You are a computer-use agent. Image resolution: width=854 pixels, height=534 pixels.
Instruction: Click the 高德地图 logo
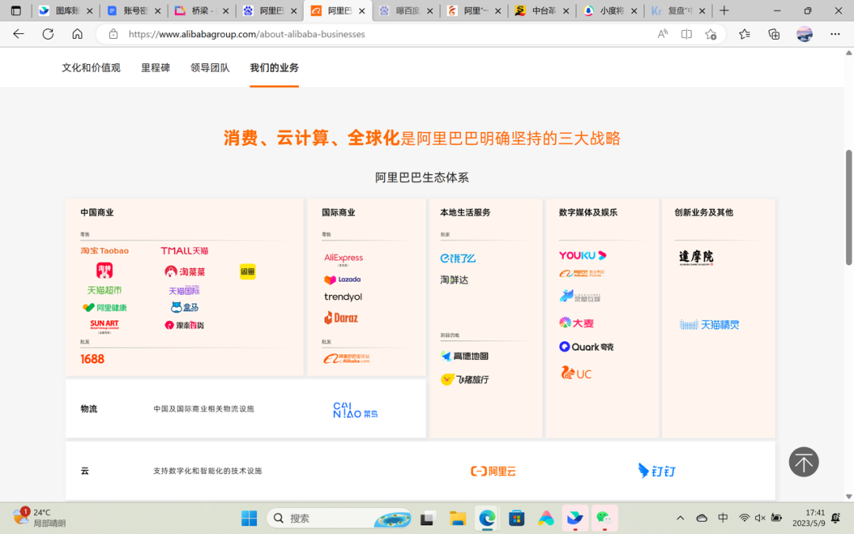[464, 357]
